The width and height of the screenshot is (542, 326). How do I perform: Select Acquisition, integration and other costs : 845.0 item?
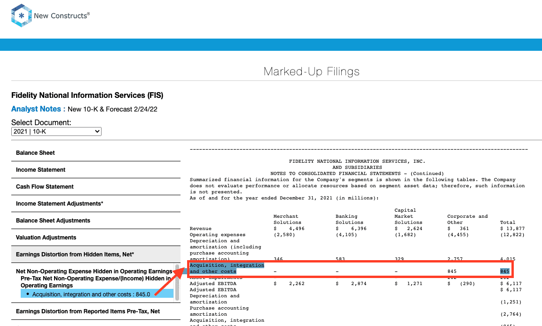[x=97, y=294]
